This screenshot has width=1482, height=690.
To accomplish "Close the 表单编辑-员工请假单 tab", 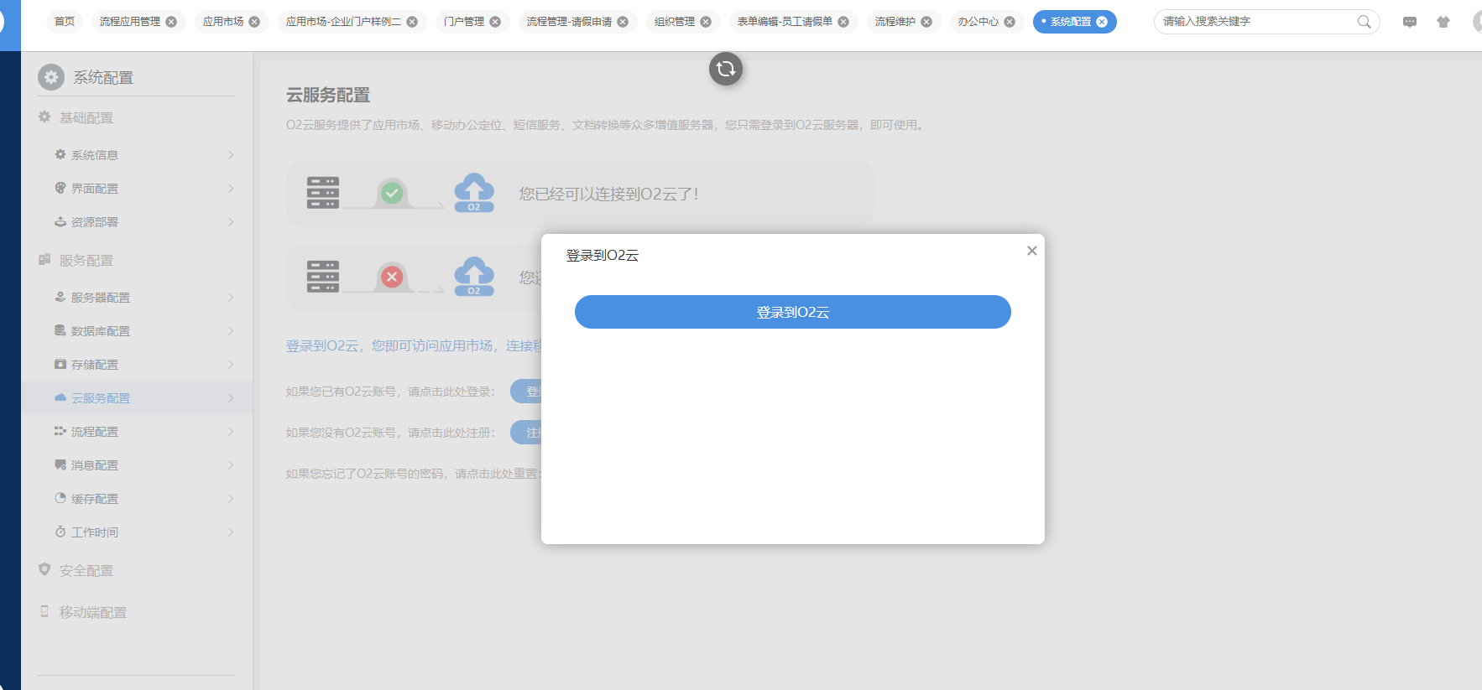I will tap(843, 22).
